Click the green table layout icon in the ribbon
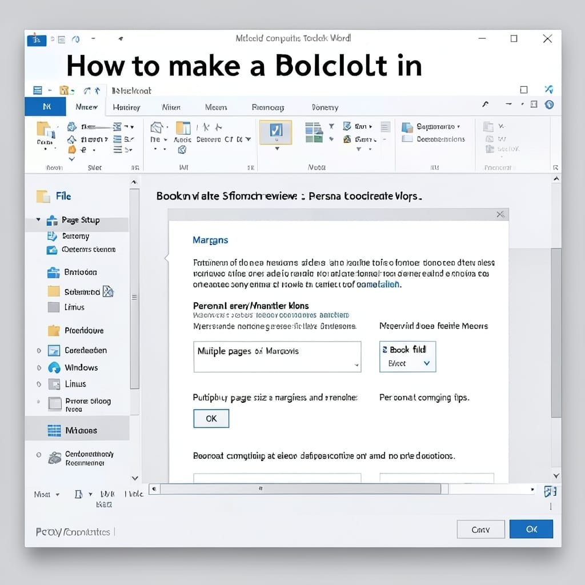The image size is (585, 585). (x=314, y=133)
